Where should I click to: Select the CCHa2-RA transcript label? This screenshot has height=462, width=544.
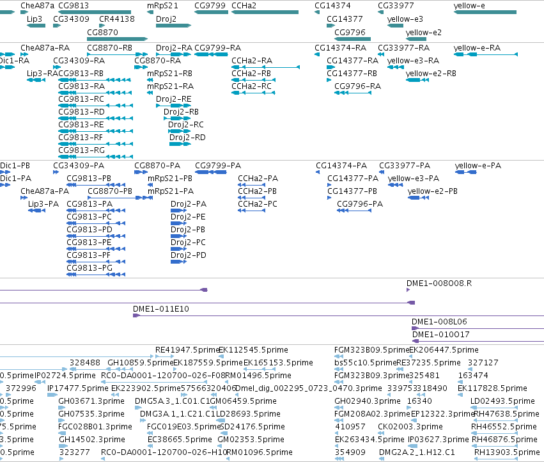[x=252, y=60]
